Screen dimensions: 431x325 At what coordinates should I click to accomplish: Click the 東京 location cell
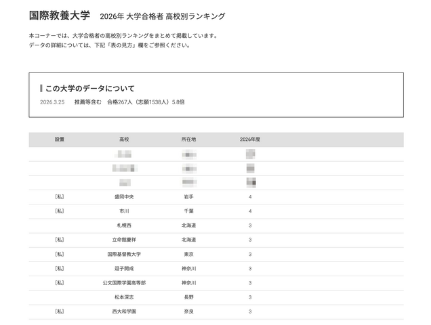point(189,254)
